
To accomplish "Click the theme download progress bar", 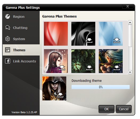I will pos(101,87).
